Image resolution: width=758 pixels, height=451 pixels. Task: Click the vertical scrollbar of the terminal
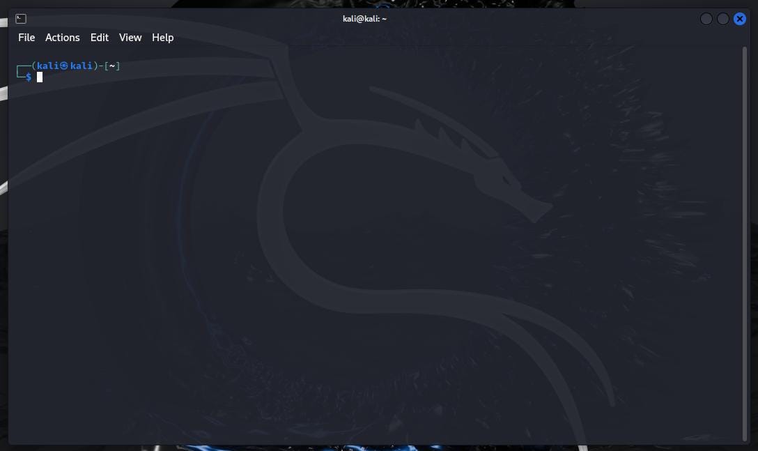[x=745, y=244]
